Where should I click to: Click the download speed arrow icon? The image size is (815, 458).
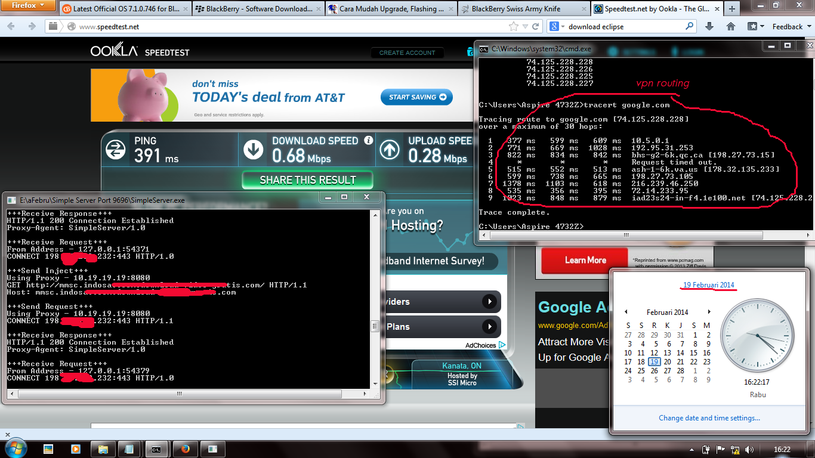click(x=254, y=149)
